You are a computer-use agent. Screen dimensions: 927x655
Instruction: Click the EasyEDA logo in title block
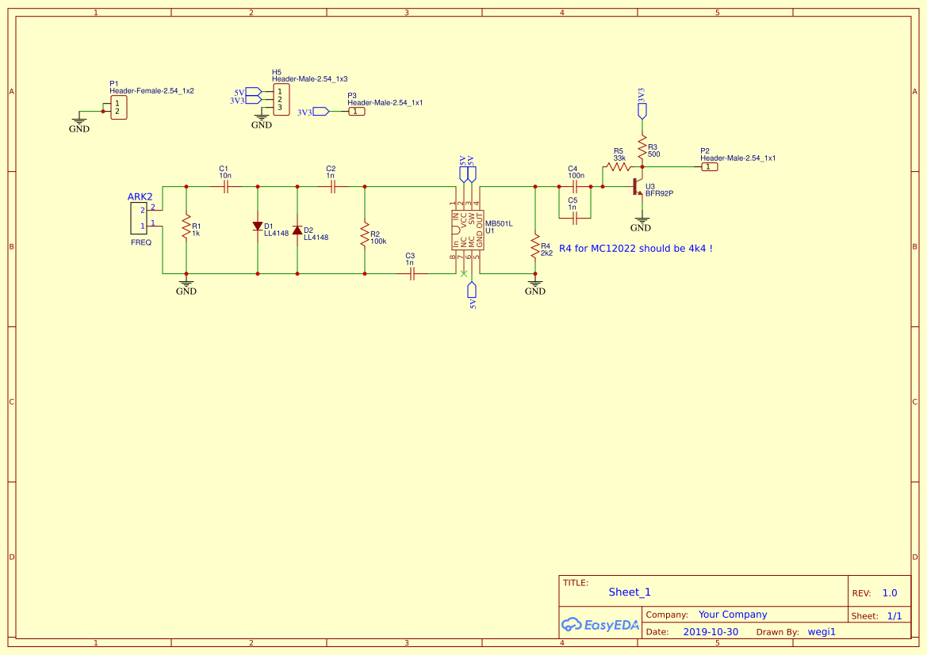click(x=600, y=625)
